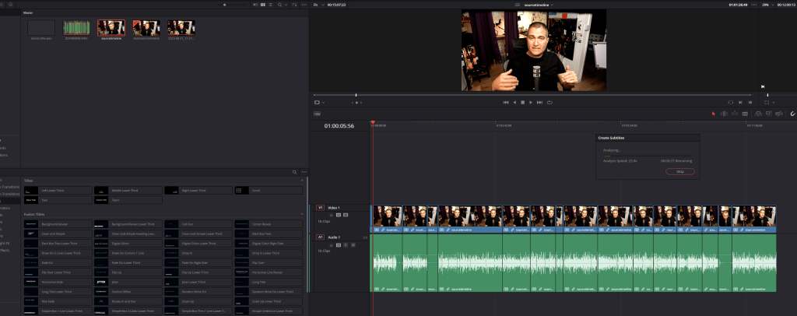Click the insert clip icon
The height and width of the screenshot is (316, 797).
pos(758,114)
